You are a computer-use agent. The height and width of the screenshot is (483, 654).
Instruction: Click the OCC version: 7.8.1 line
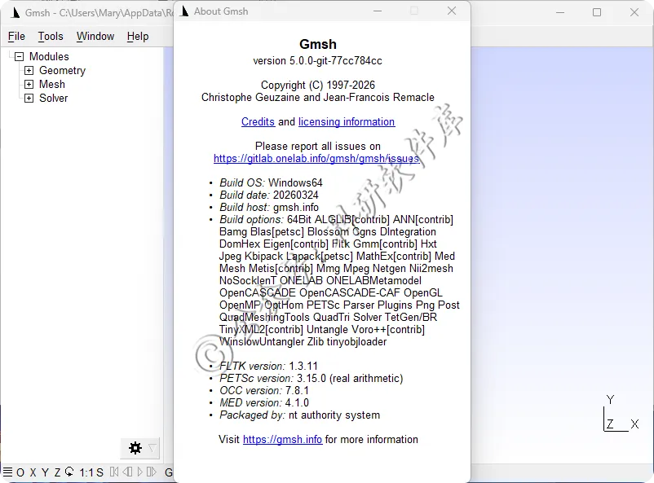264,390
